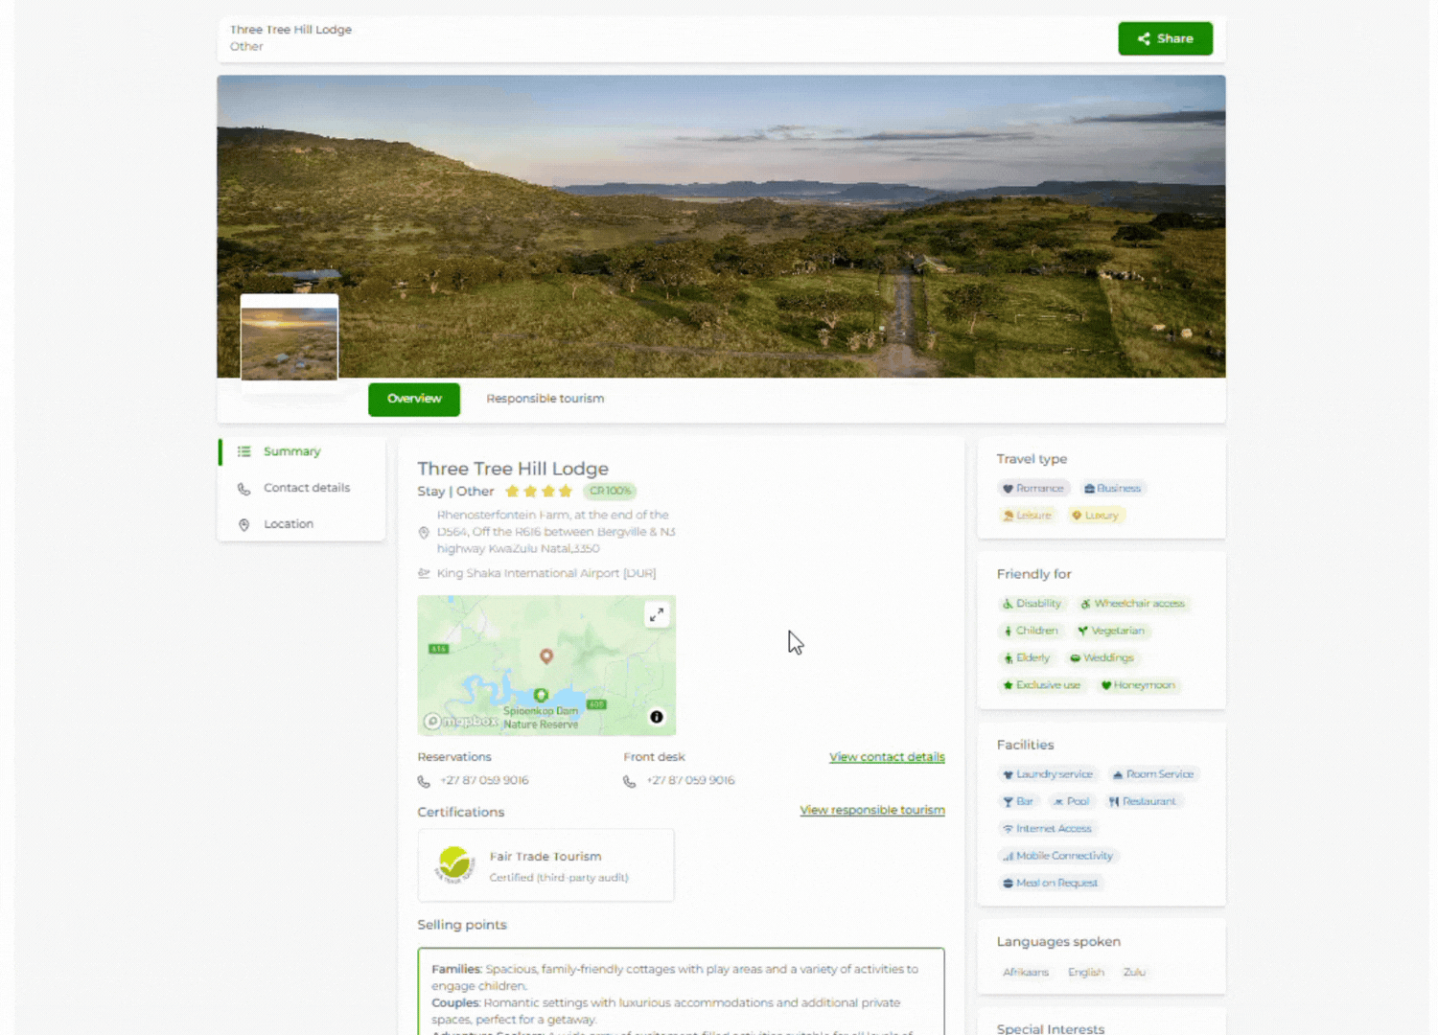
Task: Select the Business travel type tag
Action: click(1113, 489)
